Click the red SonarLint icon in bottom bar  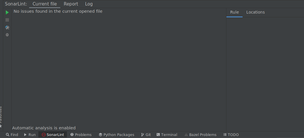tap(44, 135)
